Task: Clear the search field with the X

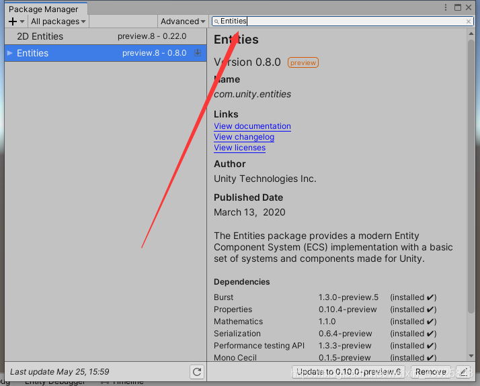Action: click(x=469, y=21)
